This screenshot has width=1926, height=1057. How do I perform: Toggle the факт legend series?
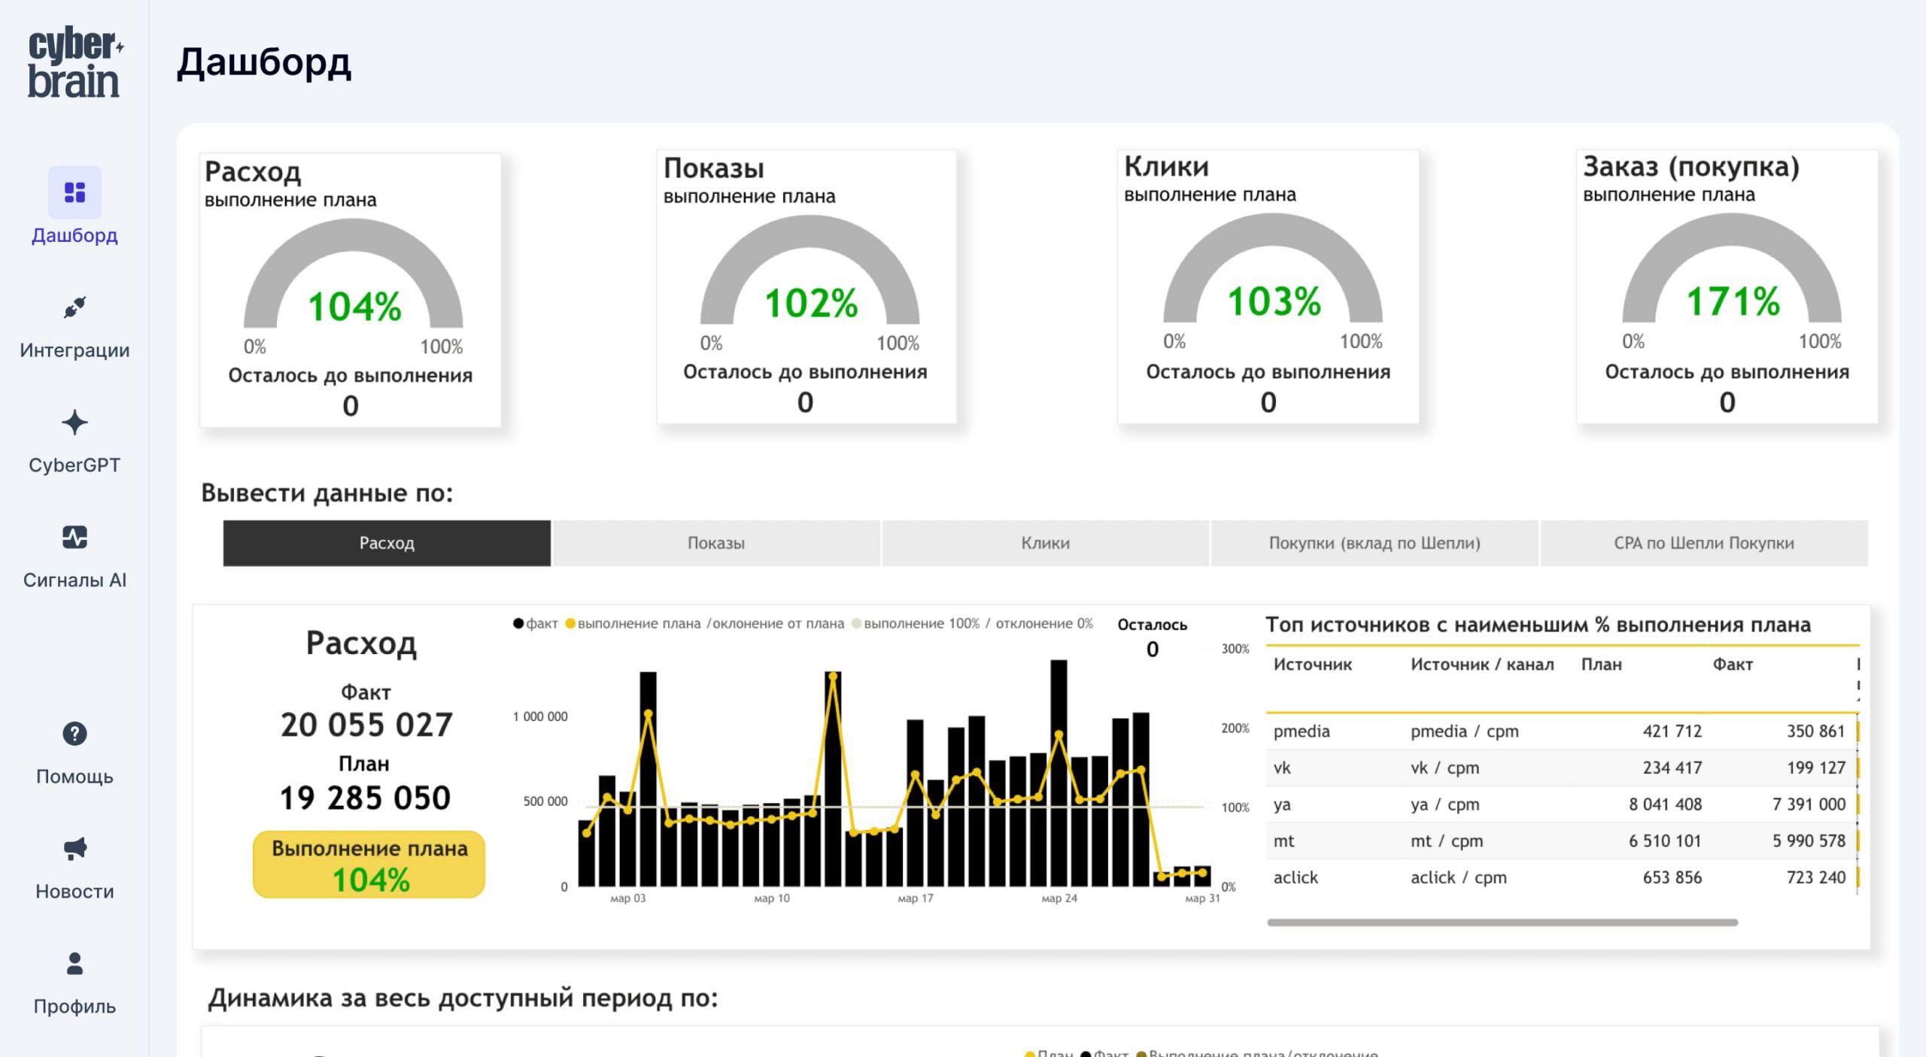coord(536,624)
